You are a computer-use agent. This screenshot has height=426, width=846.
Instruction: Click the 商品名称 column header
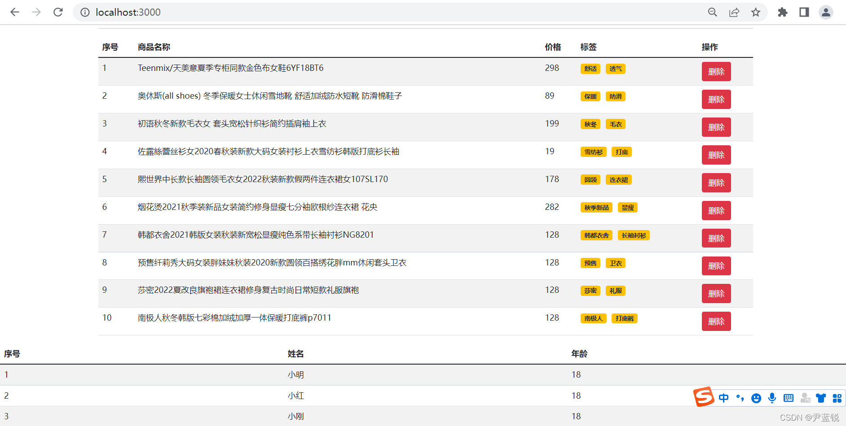(x=154, y=47)
